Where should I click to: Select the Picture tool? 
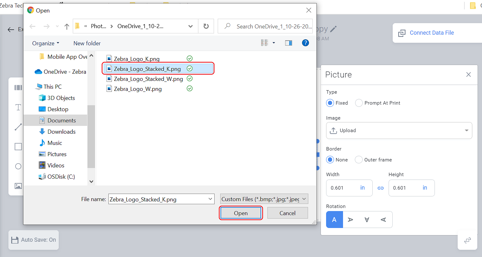18,186
